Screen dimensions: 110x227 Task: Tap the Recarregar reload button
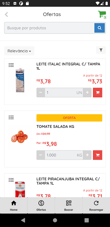coord(96,205)
